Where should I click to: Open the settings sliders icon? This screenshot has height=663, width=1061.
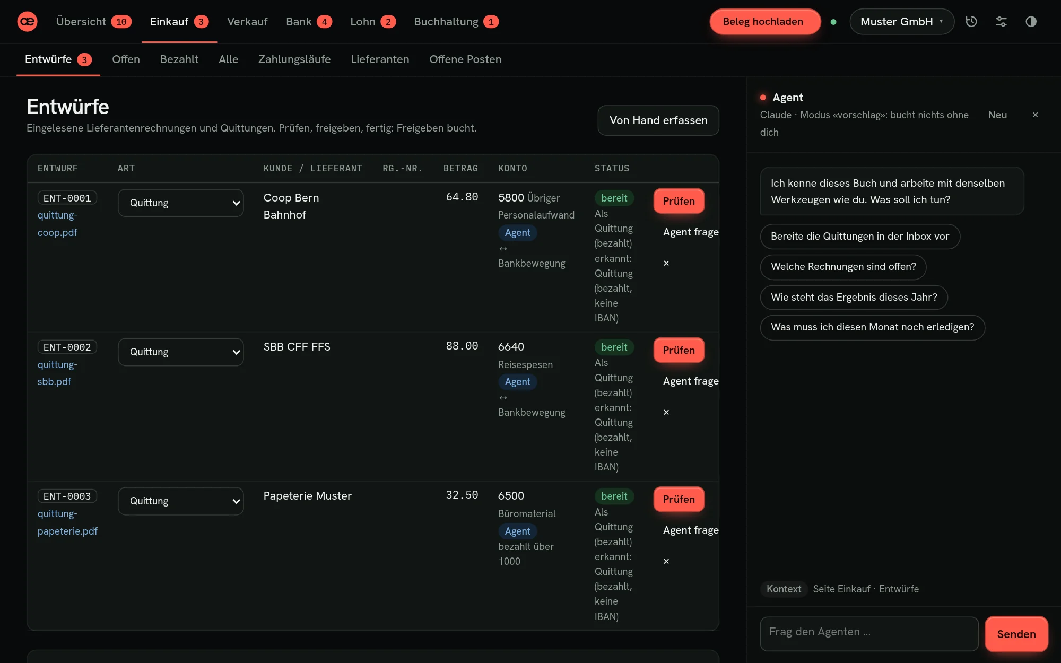click(1001, 22)
